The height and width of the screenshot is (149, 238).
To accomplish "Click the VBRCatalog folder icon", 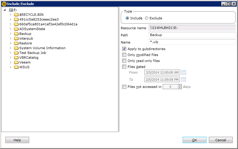I will (16, 58).
